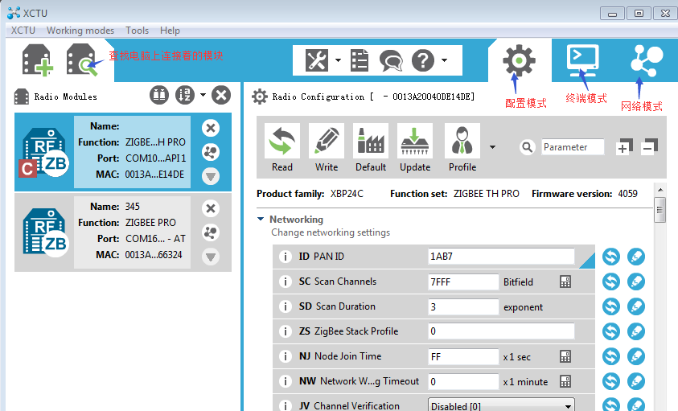Screen dimensions: 678x411
Task: Write the Network Watchdog Timeout parameter
Action: 636,381
